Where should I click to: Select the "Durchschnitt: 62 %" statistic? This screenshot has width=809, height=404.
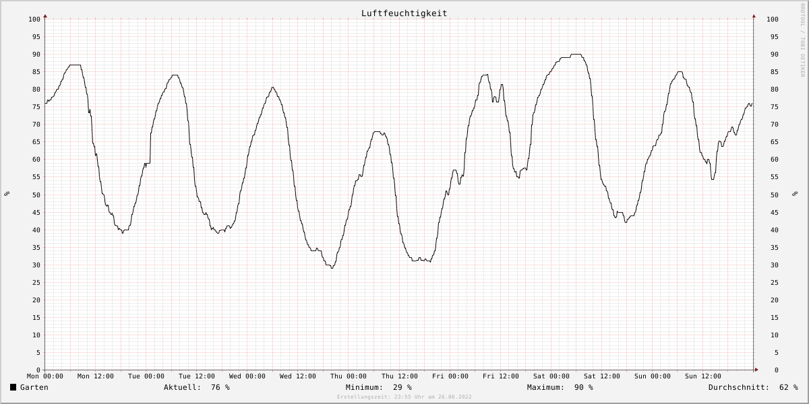[x=753, y=387]
